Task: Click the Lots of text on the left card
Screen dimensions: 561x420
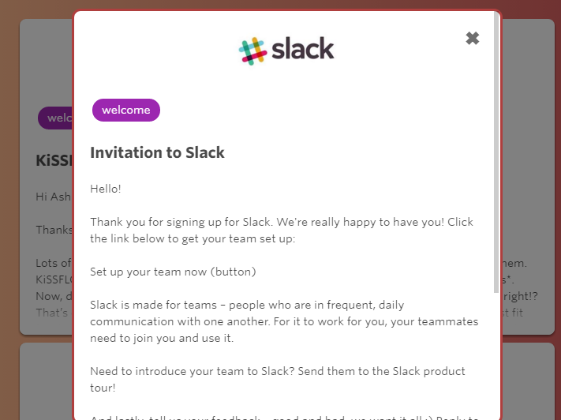Action: pos(54,263)
